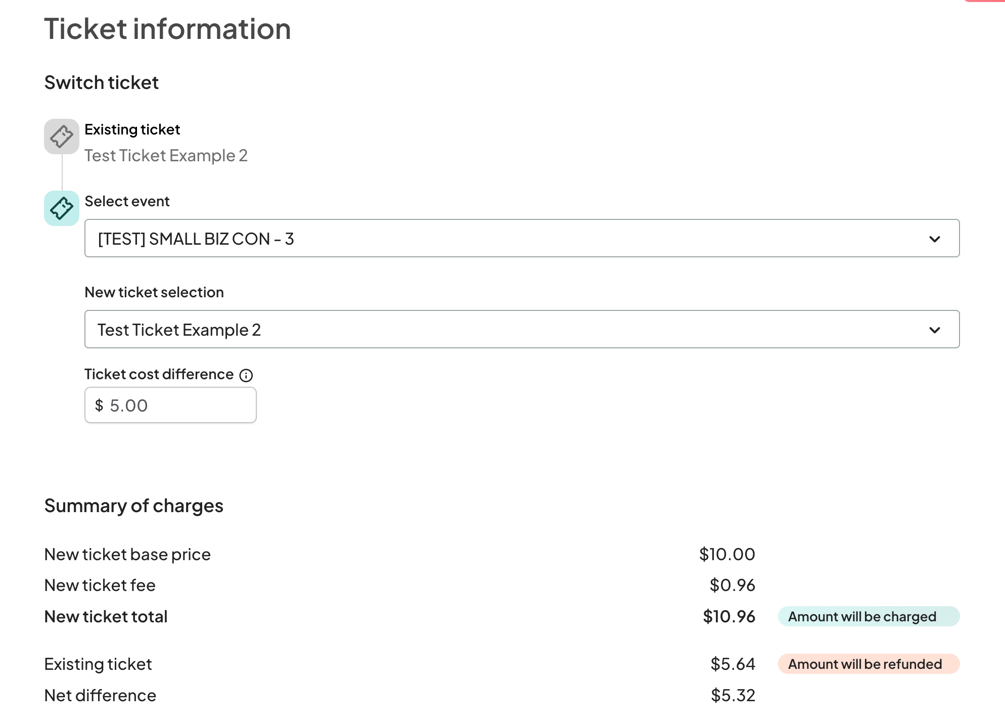Click the Summary of charges heading
The width and height of the screenshot is (1005, 728).
coord(133,506)
